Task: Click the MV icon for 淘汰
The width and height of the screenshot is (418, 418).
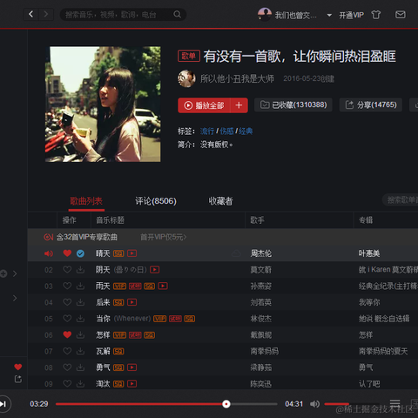Action: (131, 384)
